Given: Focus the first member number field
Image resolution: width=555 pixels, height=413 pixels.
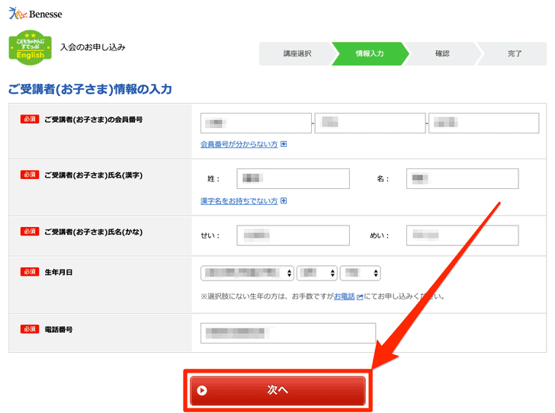Looking at the screenshot, I should 256,123.
